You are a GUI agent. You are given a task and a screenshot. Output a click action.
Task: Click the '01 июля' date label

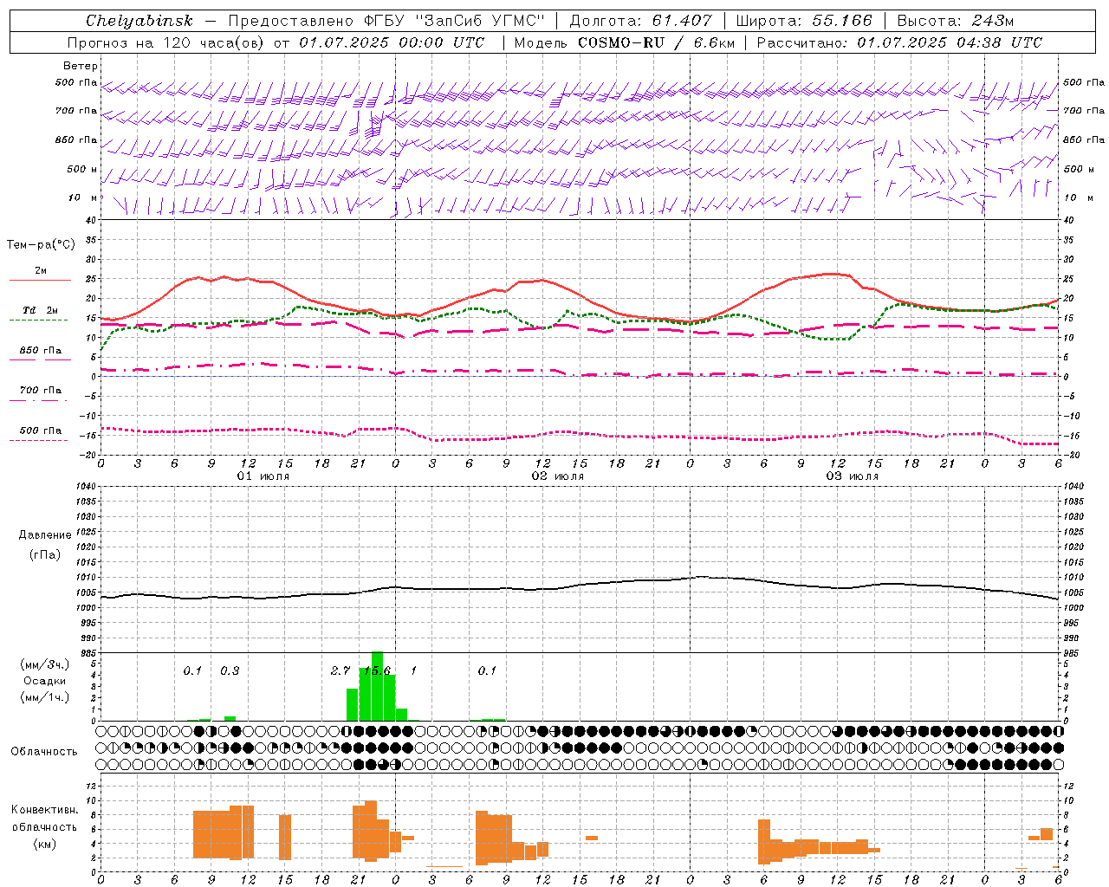coord(263,476)
